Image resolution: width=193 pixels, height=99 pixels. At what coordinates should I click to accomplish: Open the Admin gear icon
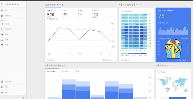click(2, 93)
